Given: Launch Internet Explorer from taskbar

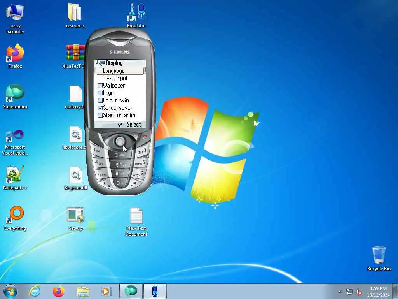Looking at the screenshot, I should pyautogui.click(x=35, y=291).
